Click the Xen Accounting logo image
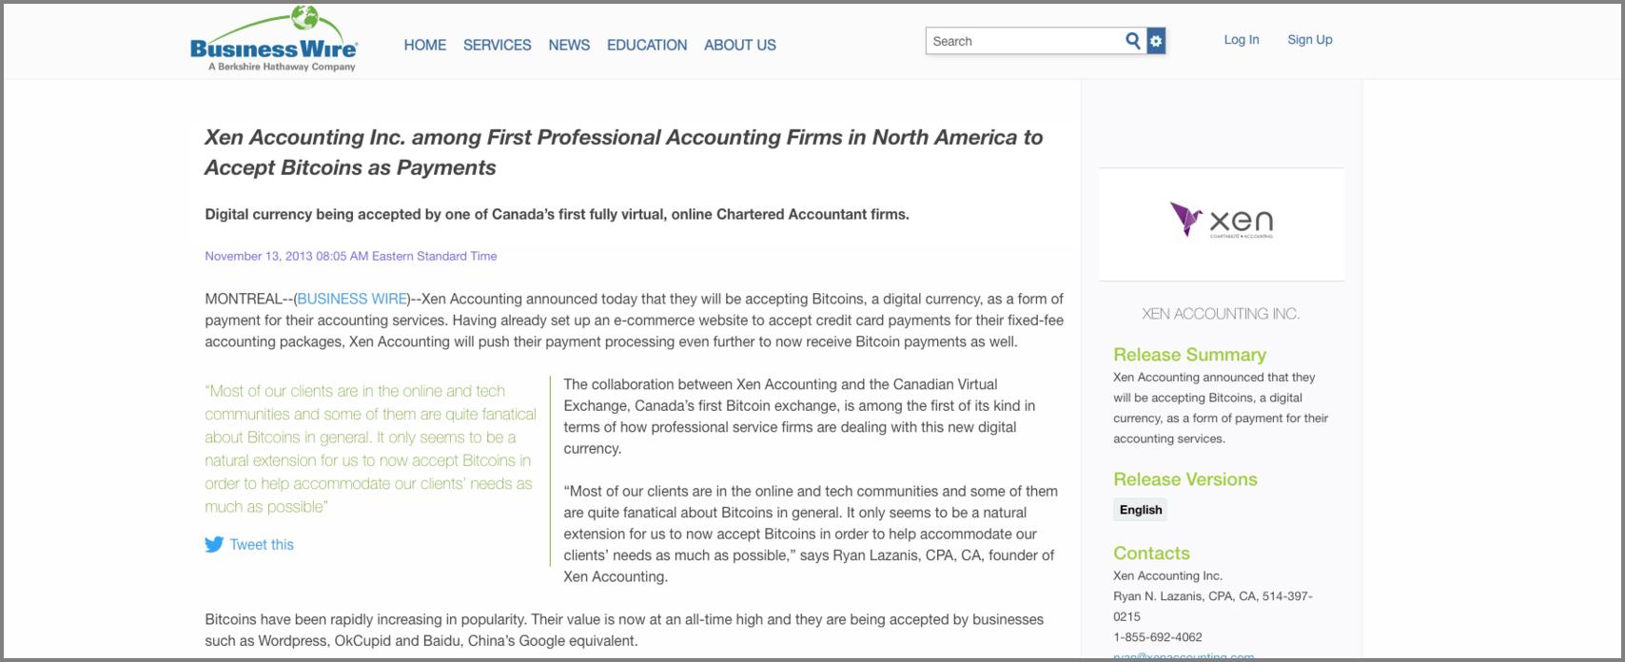The image size is (1625, 662). [1222, 221]
